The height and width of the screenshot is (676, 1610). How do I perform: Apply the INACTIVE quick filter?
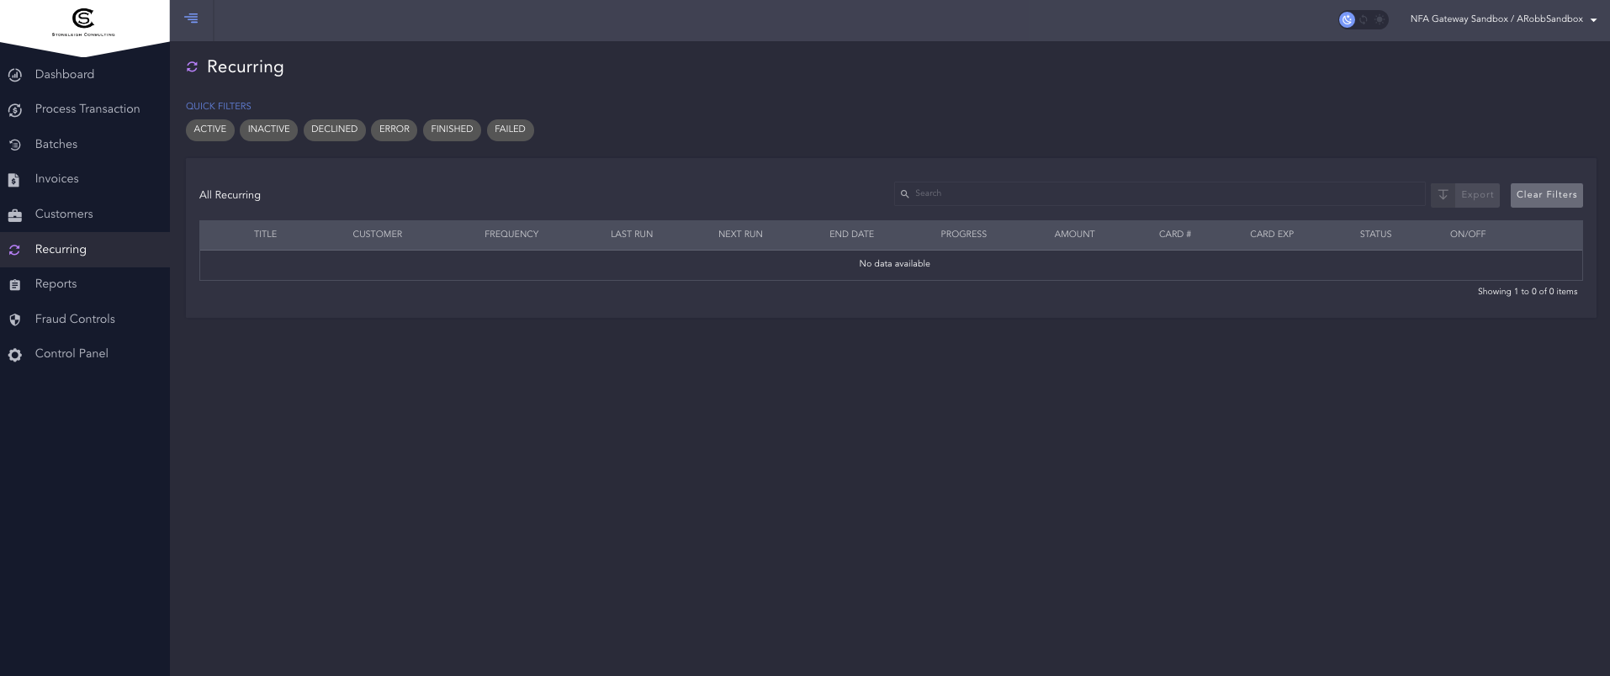click(268, 129)
